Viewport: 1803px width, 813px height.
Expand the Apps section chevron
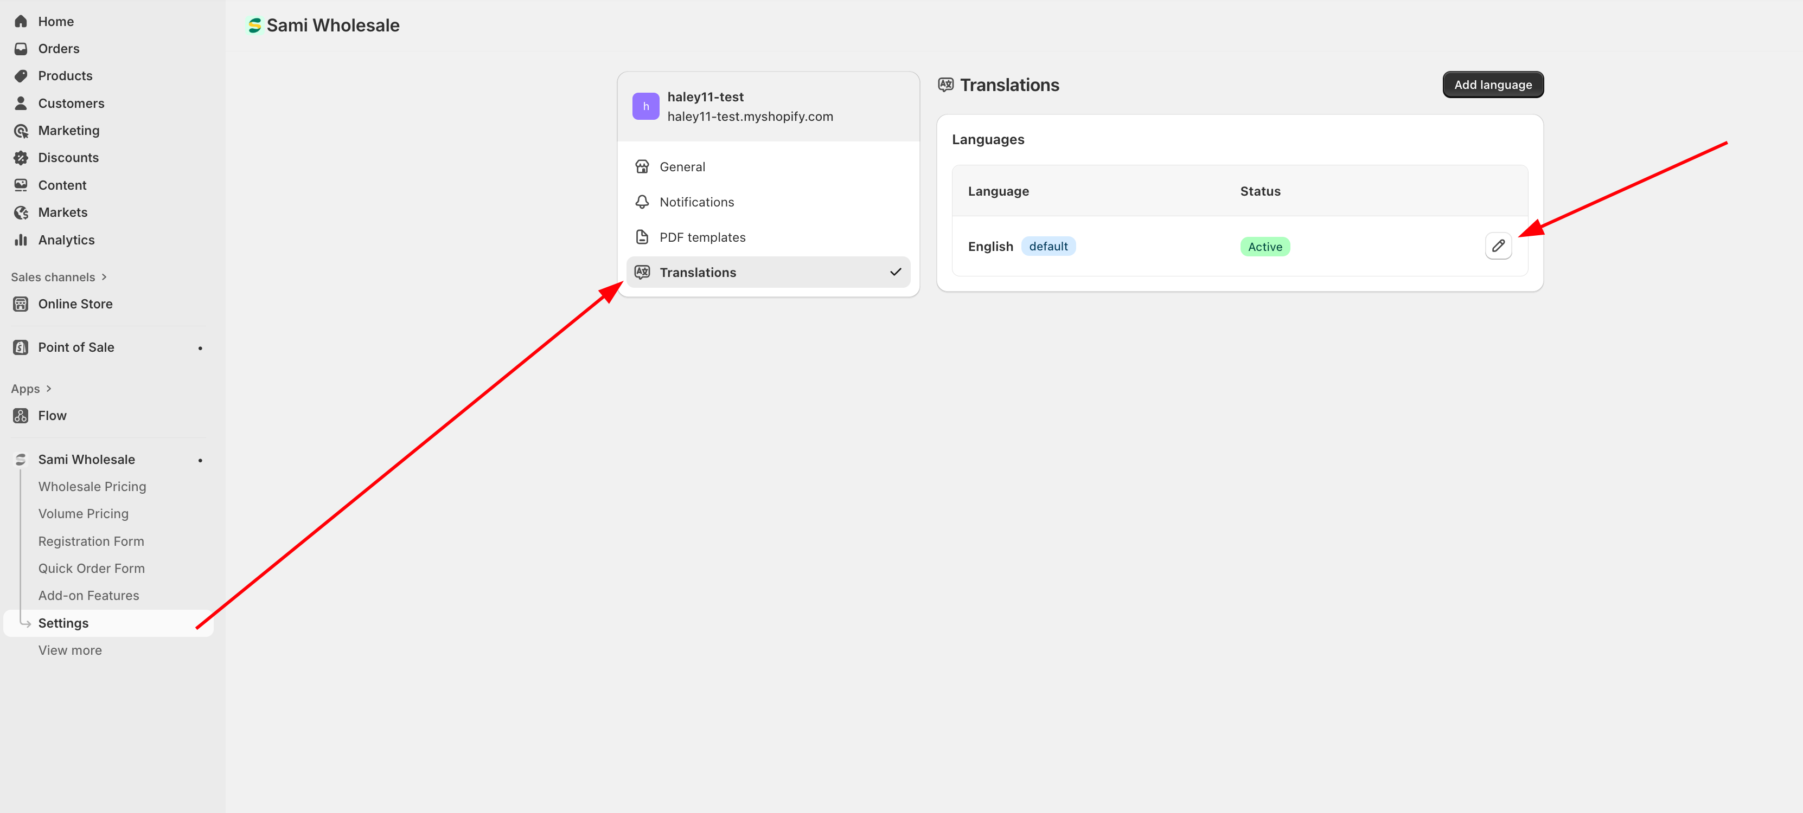pyautogui.click(x=48, y=388)
